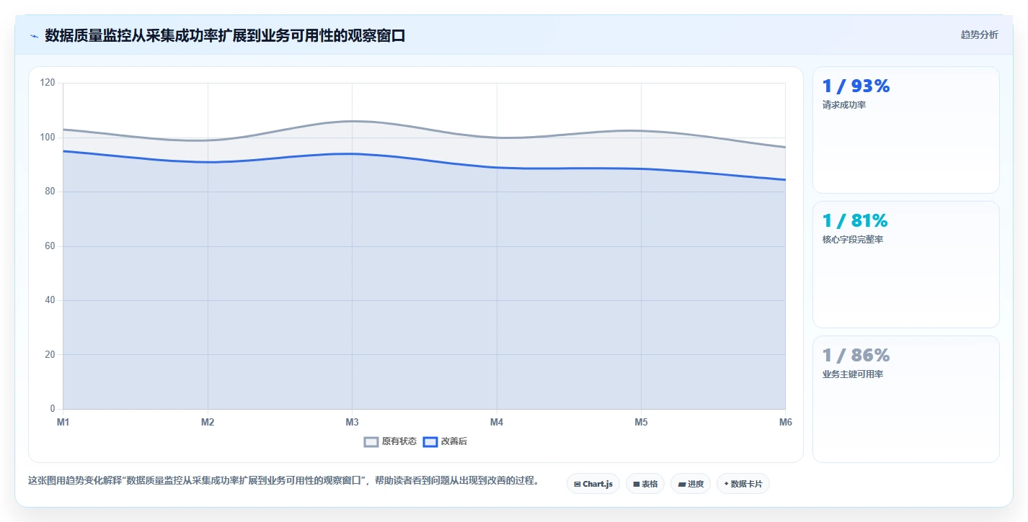
Task: Open the 核心字段完整率 81% card
Action: click(906, 265)
